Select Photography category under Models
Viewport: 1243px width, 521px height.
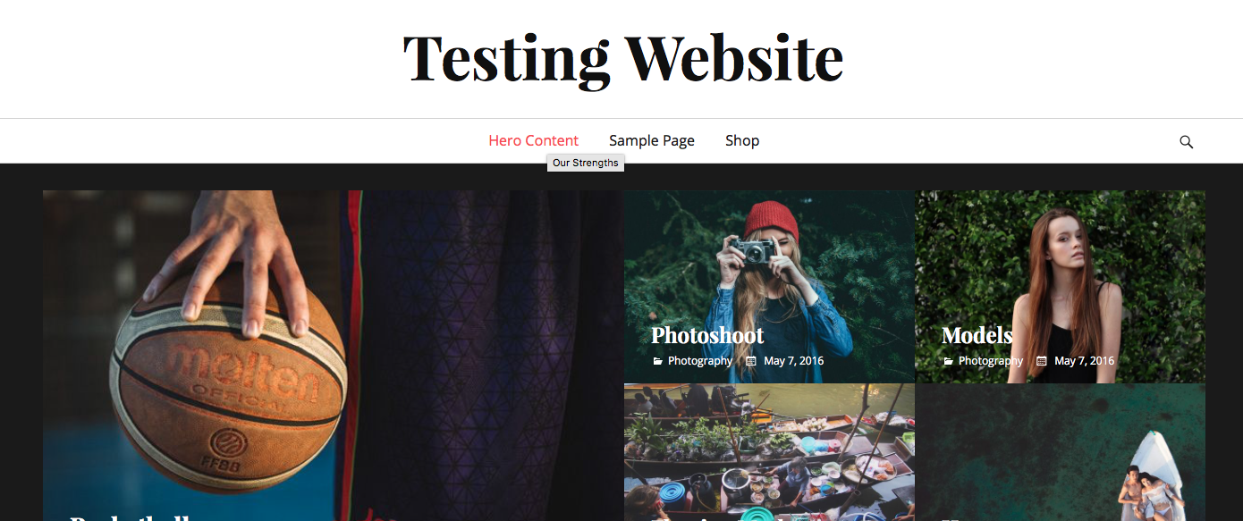click(x=991, y=361)
